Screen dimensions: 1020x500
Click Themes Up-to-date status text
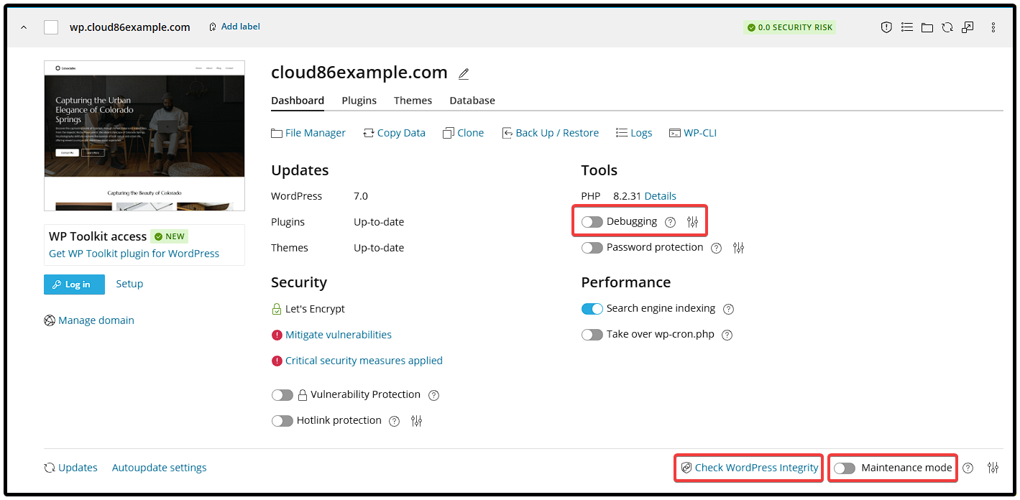pos(379,248)
